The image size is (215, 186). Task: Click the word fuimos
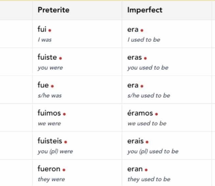click(49, 113)
